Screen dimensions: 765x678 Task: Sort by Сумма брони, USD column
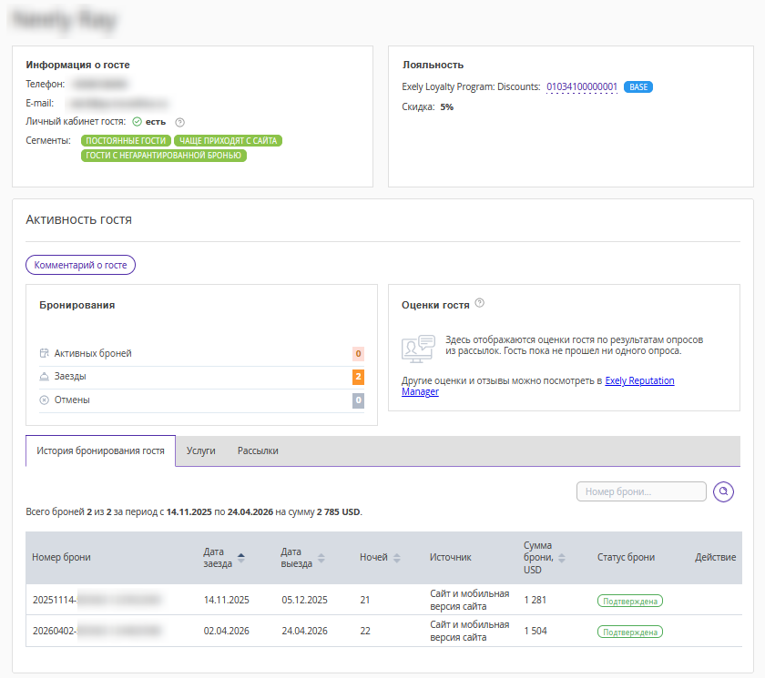point(561,557)
